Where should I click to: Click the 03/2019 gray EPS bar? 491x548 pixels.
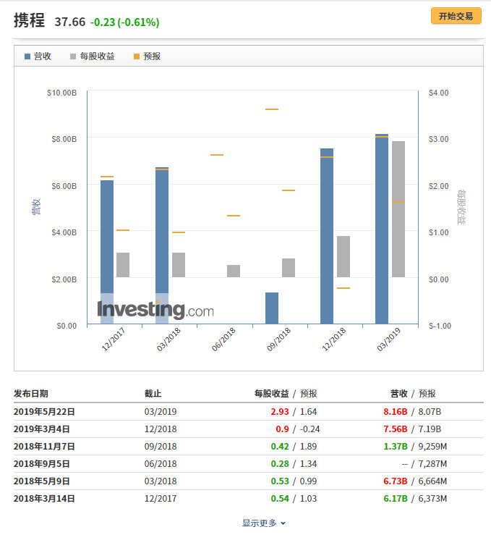pyautogui.click(x=398, y=208)
